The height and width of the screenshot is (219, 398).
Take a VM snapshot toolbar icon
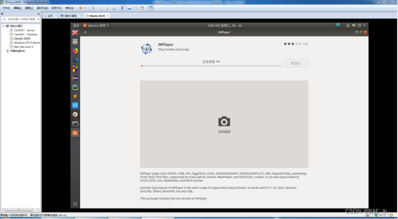pyautogui.click(x=102, y=8)
